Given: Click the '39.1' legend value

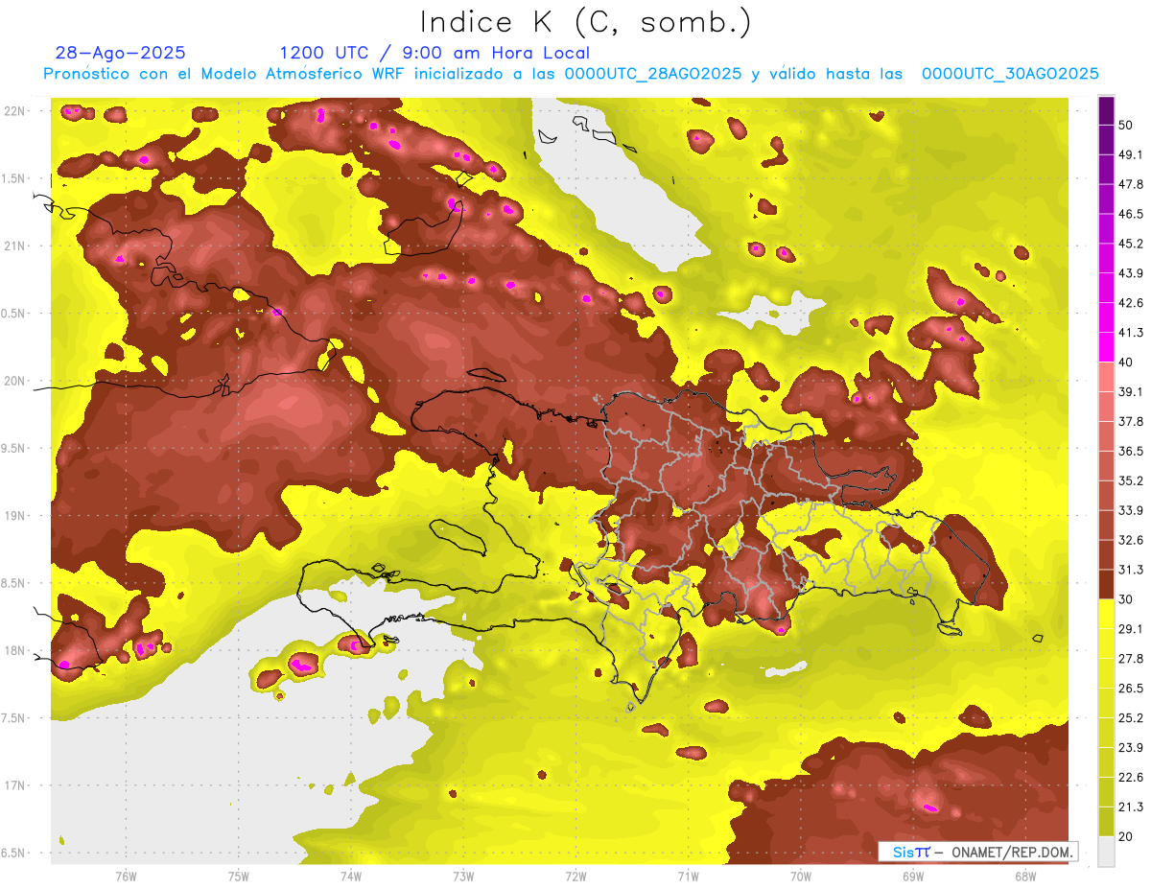Looking at the screenshot, I should pos(1131,391).
